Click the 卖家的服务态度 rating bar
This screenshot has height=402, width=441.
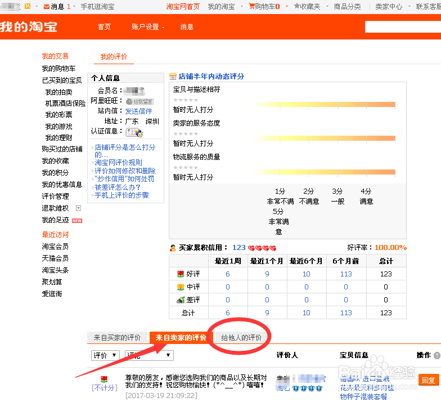[x=323, y=139]
